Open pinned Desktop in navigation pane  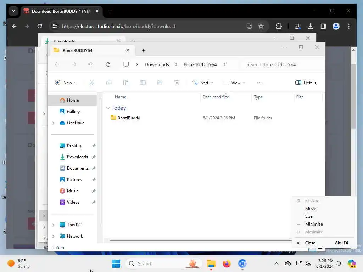pyautogui.click(x=72, y=146)
